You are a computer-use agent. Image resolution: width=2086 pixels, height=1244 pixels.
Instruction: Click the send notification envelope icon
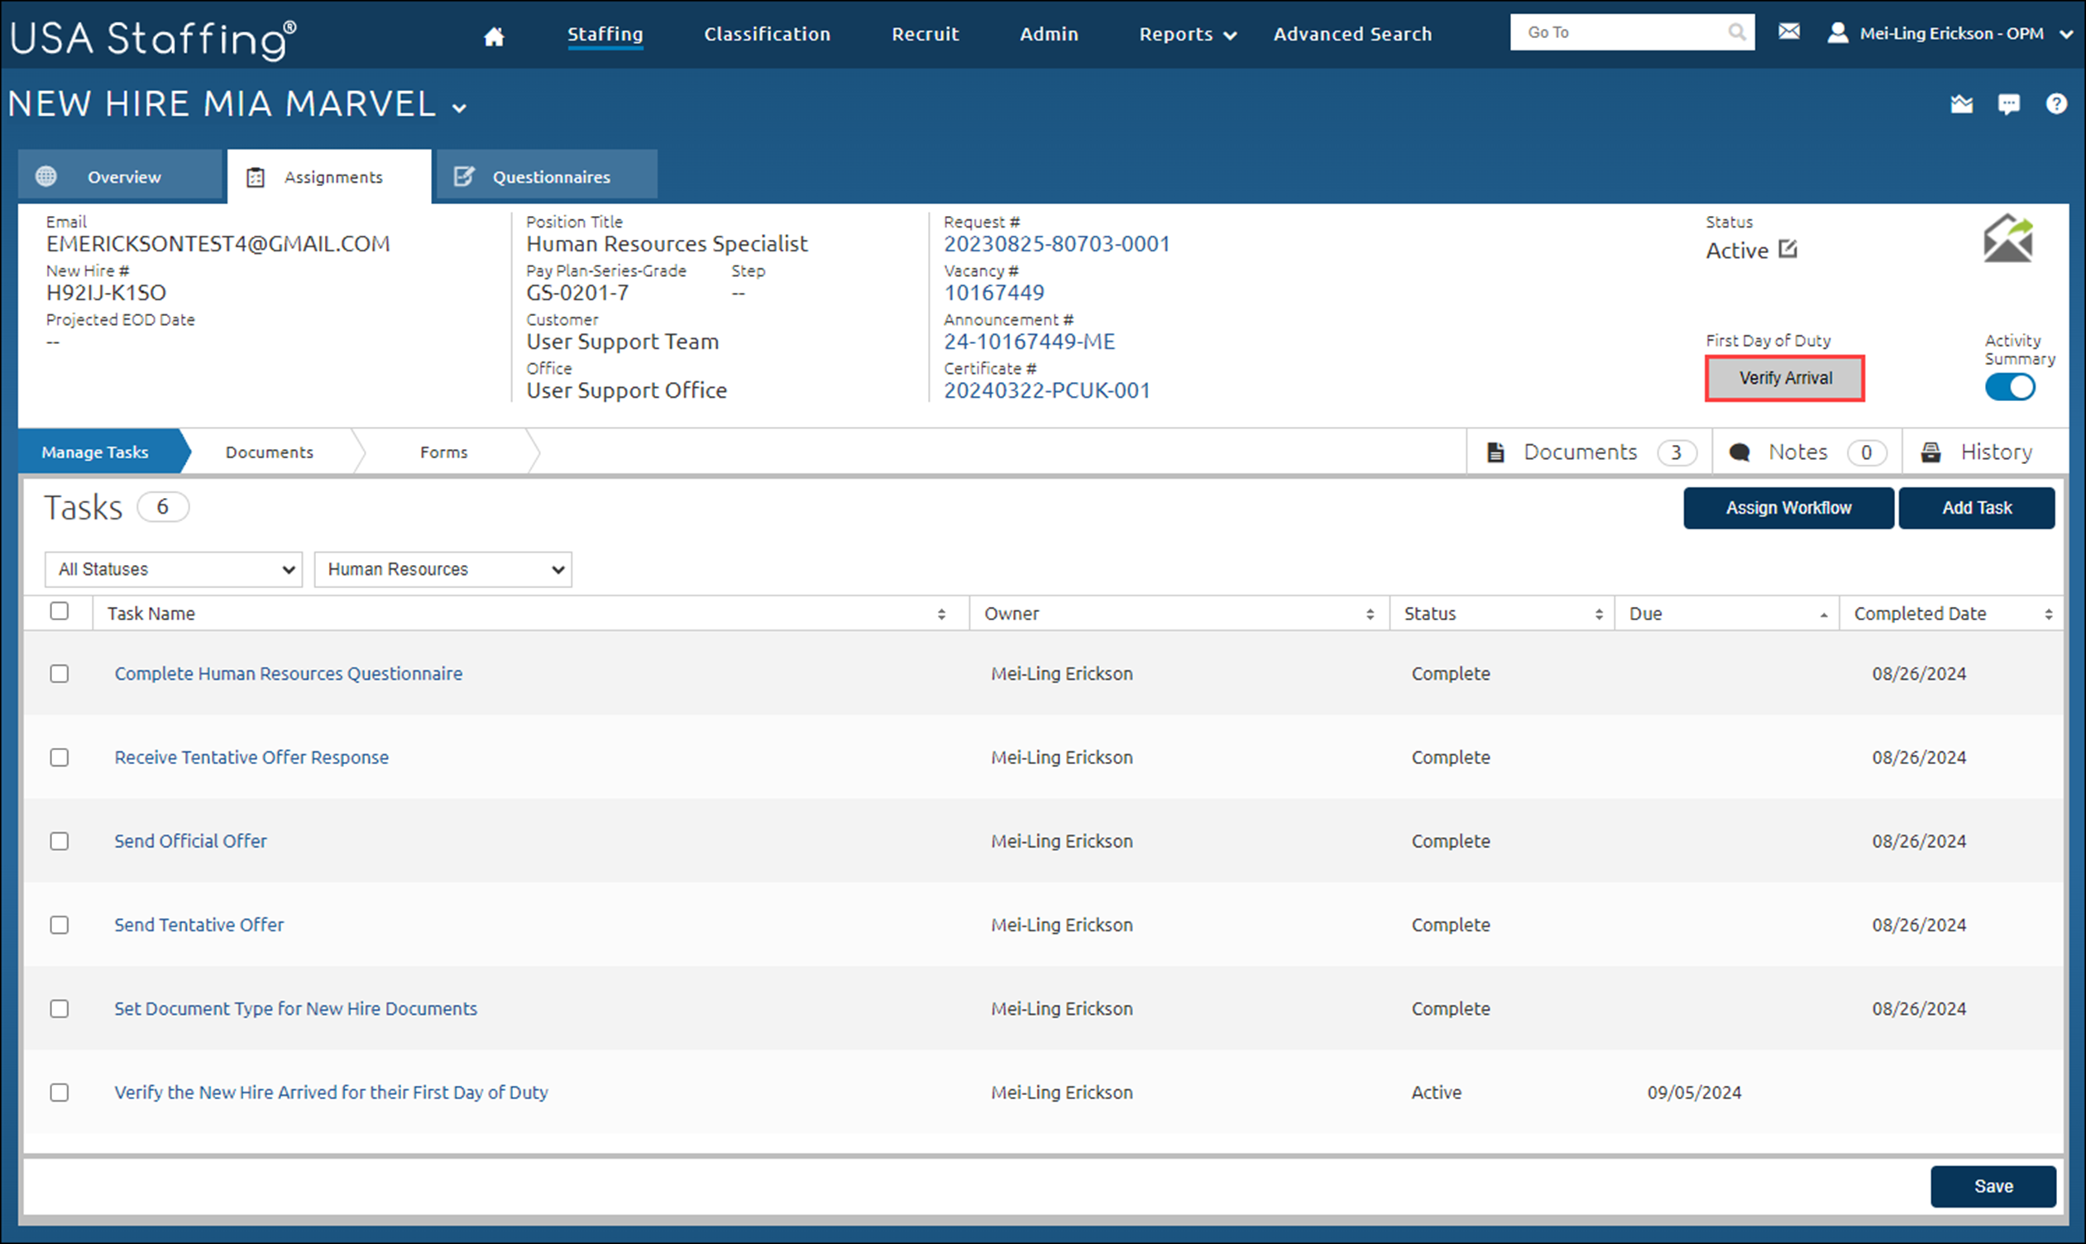click(2008, 239)
